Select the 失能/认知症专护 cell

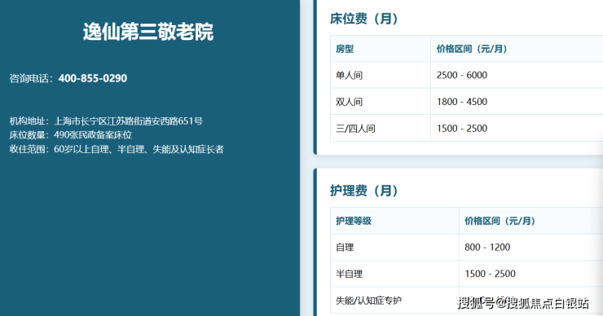click(368, 301)
